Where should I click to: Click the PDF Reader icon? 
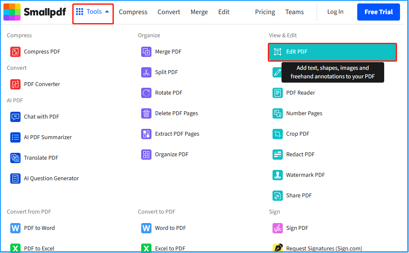278,93
